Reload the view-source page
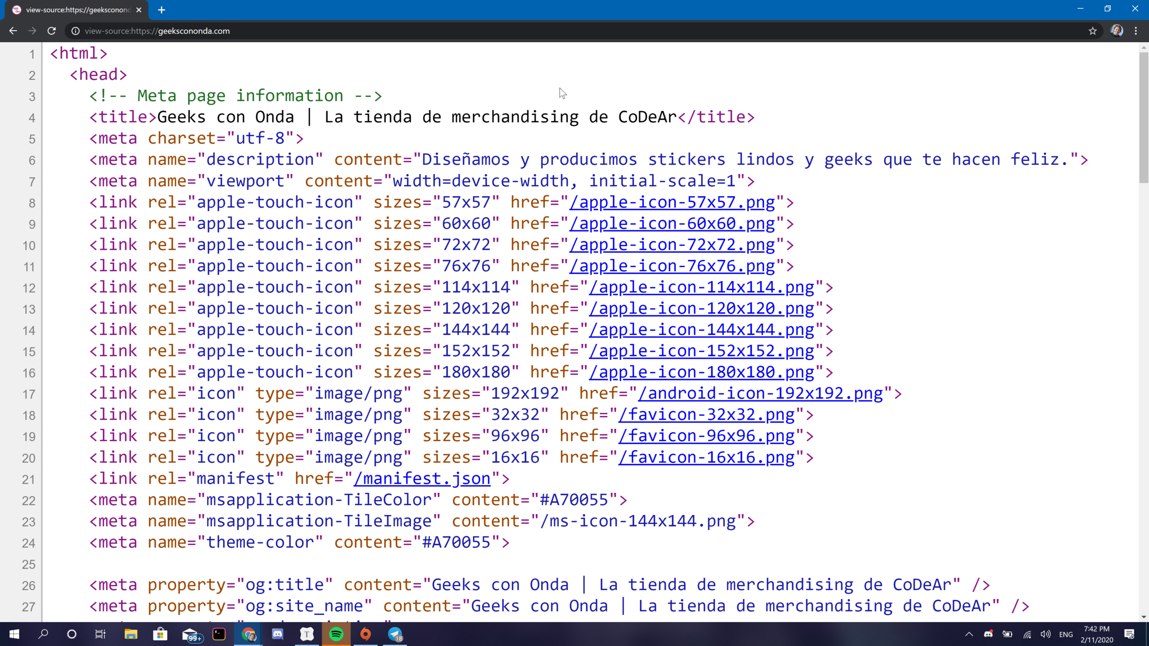1149x646 pixels. coord(52,31)
